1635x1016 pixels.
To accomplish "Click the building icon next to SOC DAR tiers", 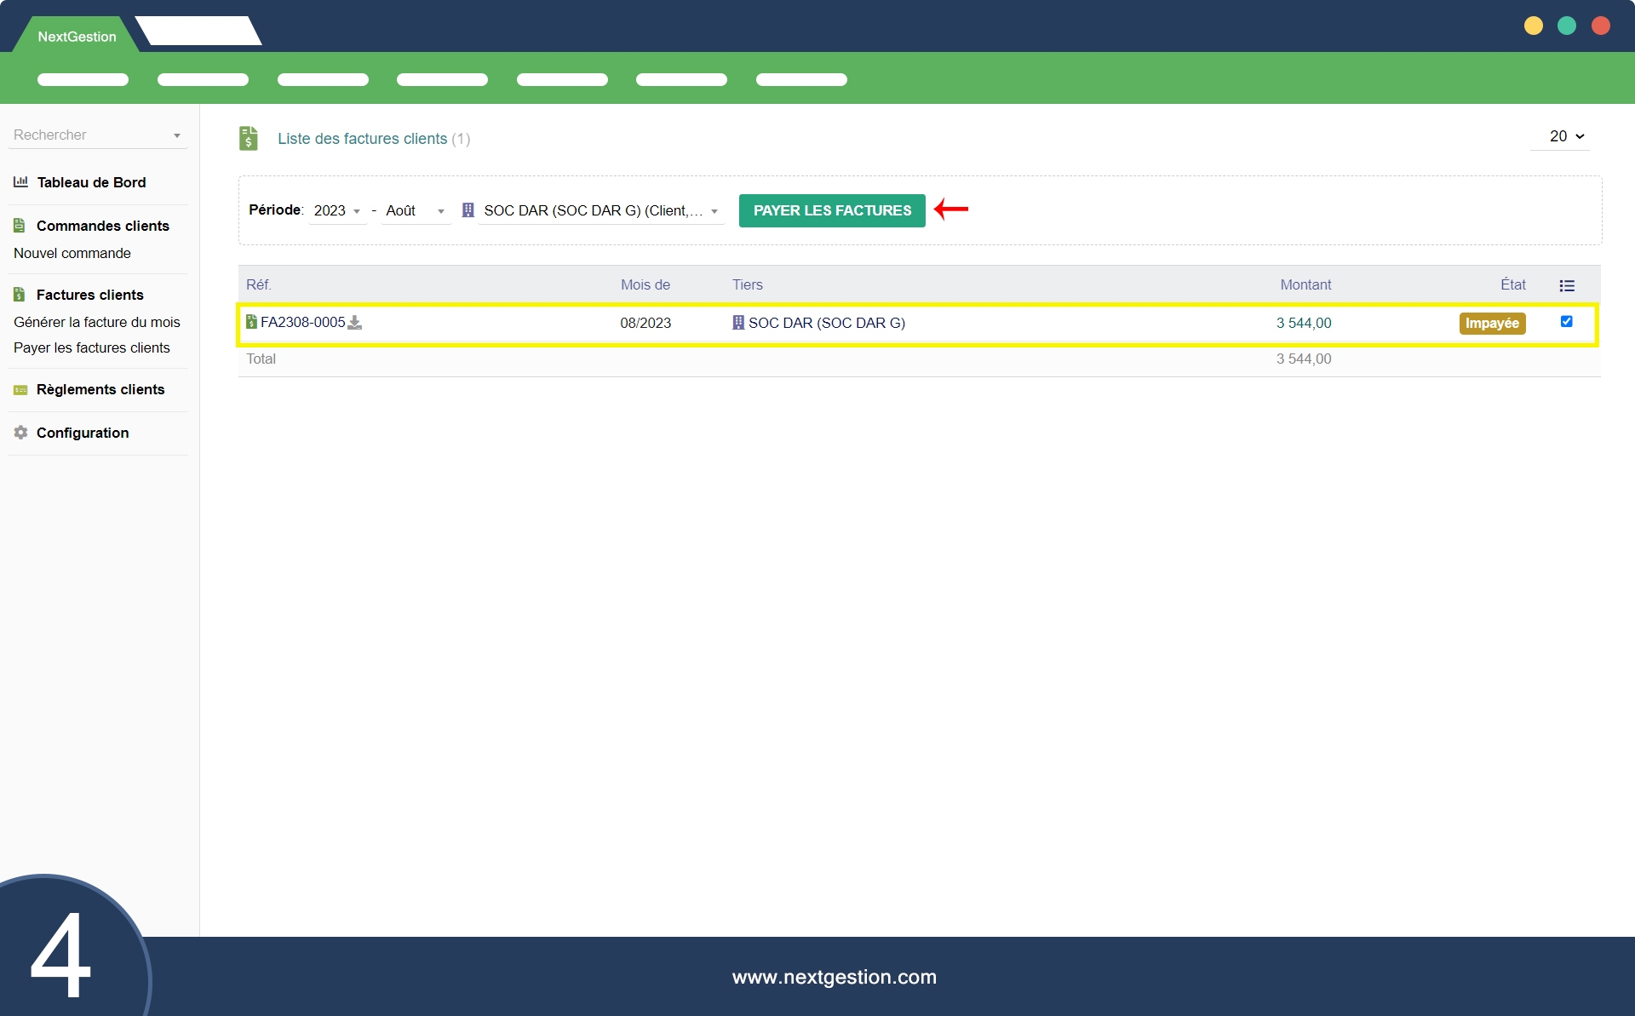I will (x=738, y=323).
